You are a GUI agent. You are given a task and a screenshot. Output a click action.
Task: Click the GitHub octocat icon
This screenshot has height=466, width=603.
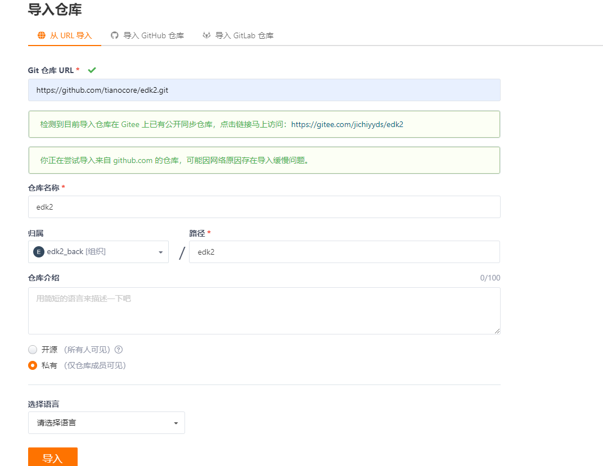pos(115,35)
